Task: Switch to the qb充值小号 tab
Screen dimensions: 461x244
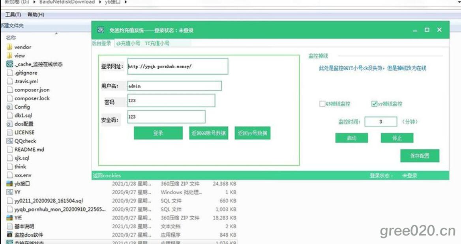Action: [x=128, y=43]
